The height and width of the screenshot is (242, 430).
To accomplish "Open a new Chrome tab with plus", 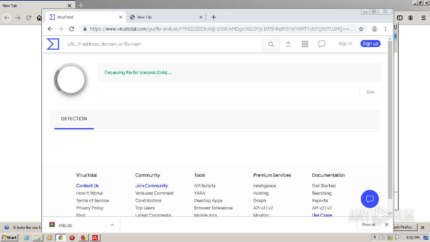I will pos(214,17).
